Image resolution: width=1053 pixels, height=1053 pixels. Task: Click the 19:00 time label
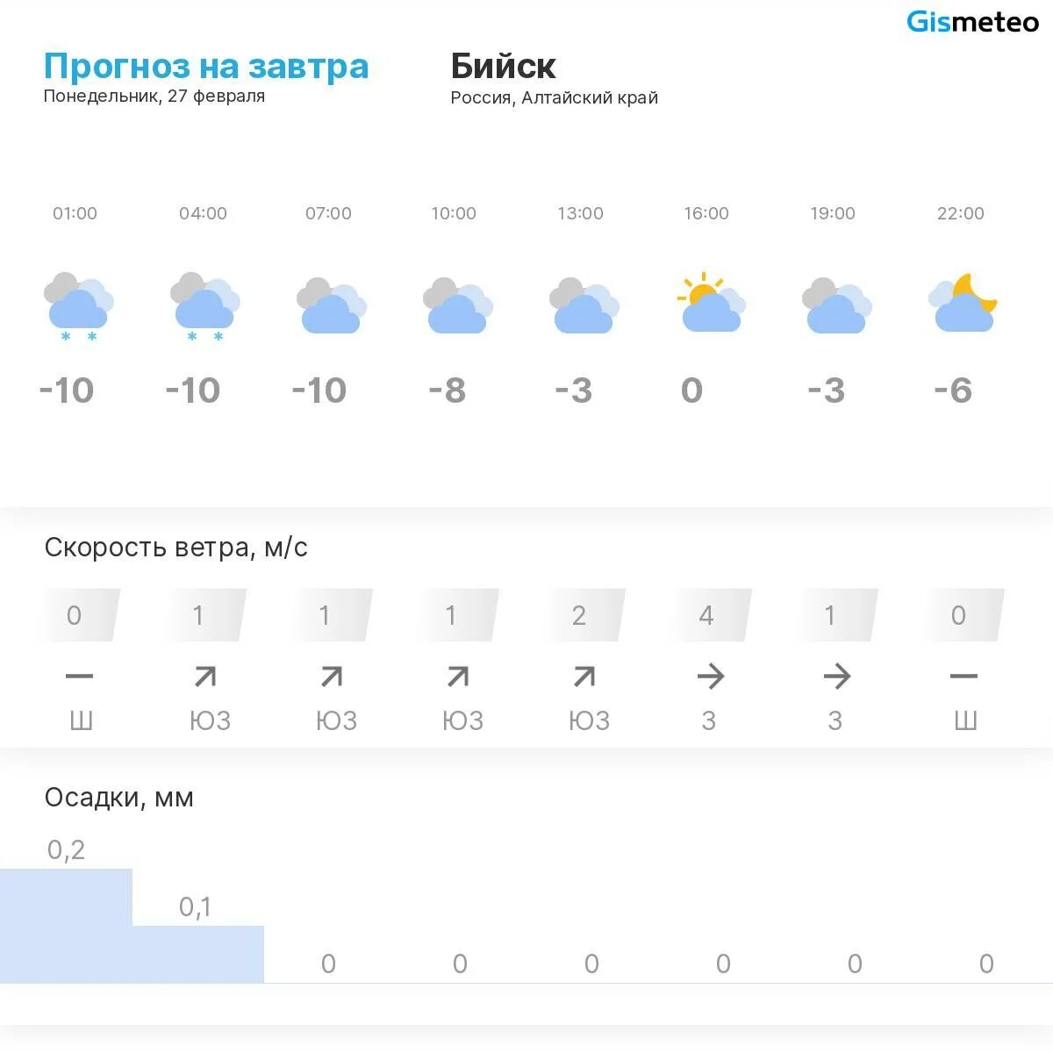click(x=833, y=213)
